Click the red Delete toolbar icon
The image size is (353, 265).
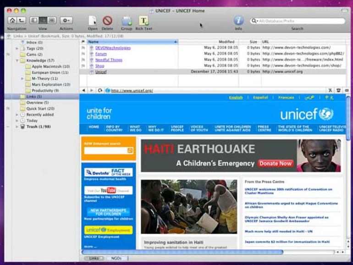107,21
